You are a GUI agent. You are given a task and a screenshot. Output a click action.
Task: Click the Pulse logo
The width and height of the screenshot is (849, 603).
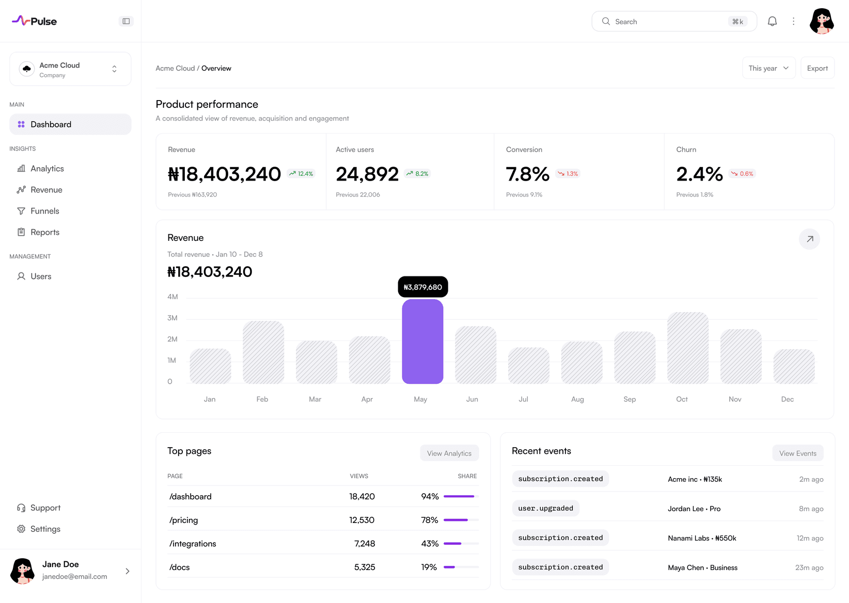35,21
